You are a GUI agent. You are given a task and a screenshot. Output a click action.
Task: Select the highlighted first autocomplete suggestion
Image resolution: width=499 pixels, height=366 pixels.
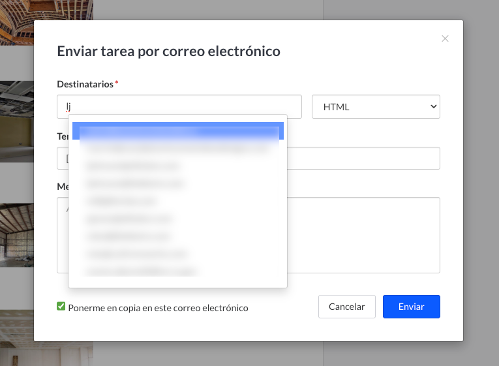pyautogui.click(x=177, y=131)
